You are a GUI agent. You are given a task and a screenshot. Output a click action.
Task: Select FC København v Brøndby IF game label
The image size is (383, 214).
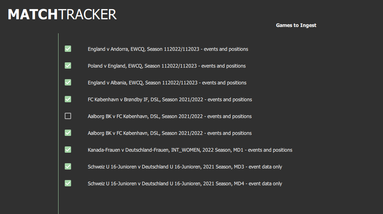pos(170,99)
